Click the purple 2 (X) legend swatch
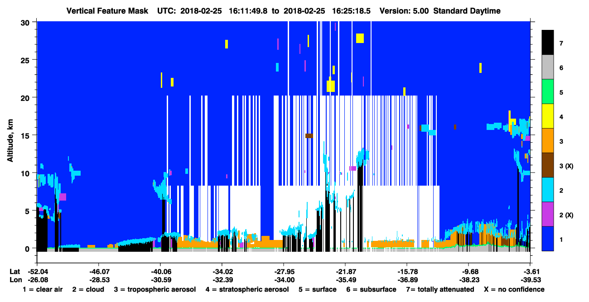 click(x=548, y=214)
